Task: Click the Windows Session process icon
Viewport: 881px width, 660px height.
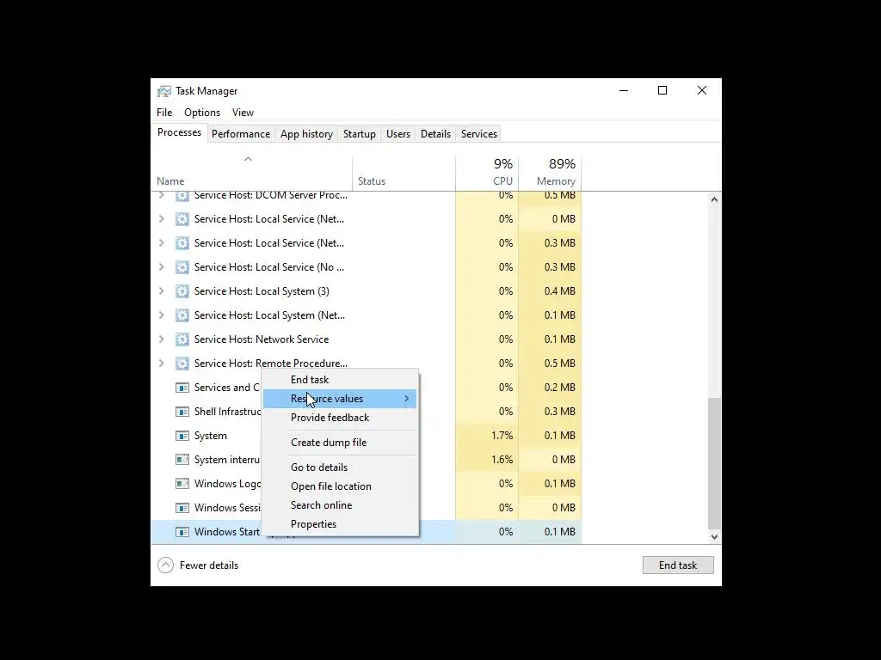Action: tap(182, 508)
